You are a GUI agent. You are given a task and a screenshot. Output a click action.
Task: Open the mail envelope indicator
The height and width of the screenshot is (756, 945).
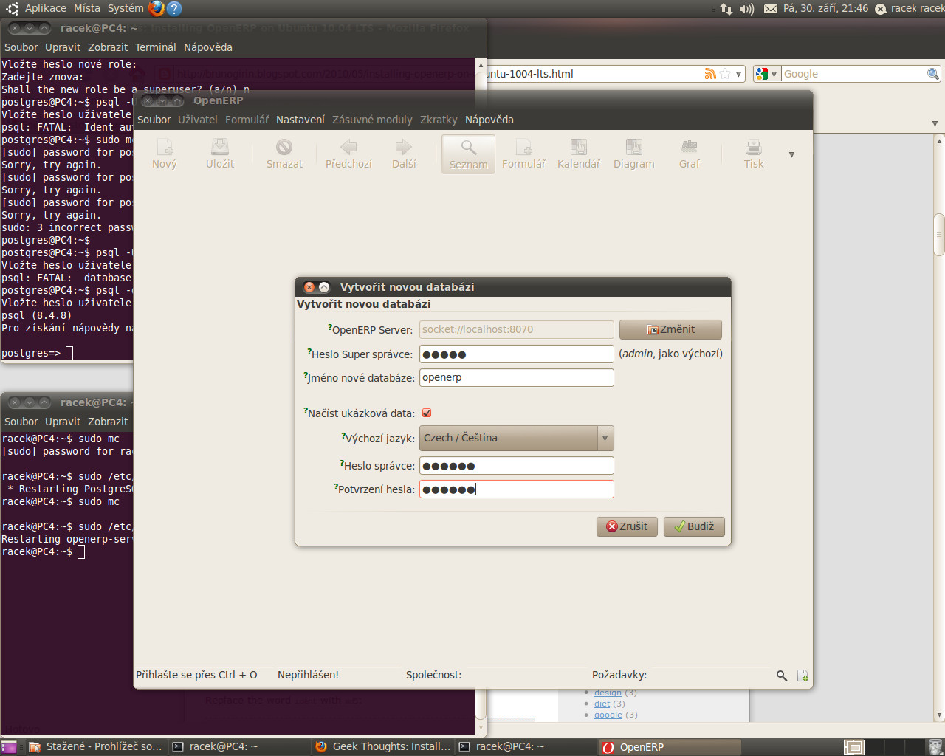(x=770, y=9)
